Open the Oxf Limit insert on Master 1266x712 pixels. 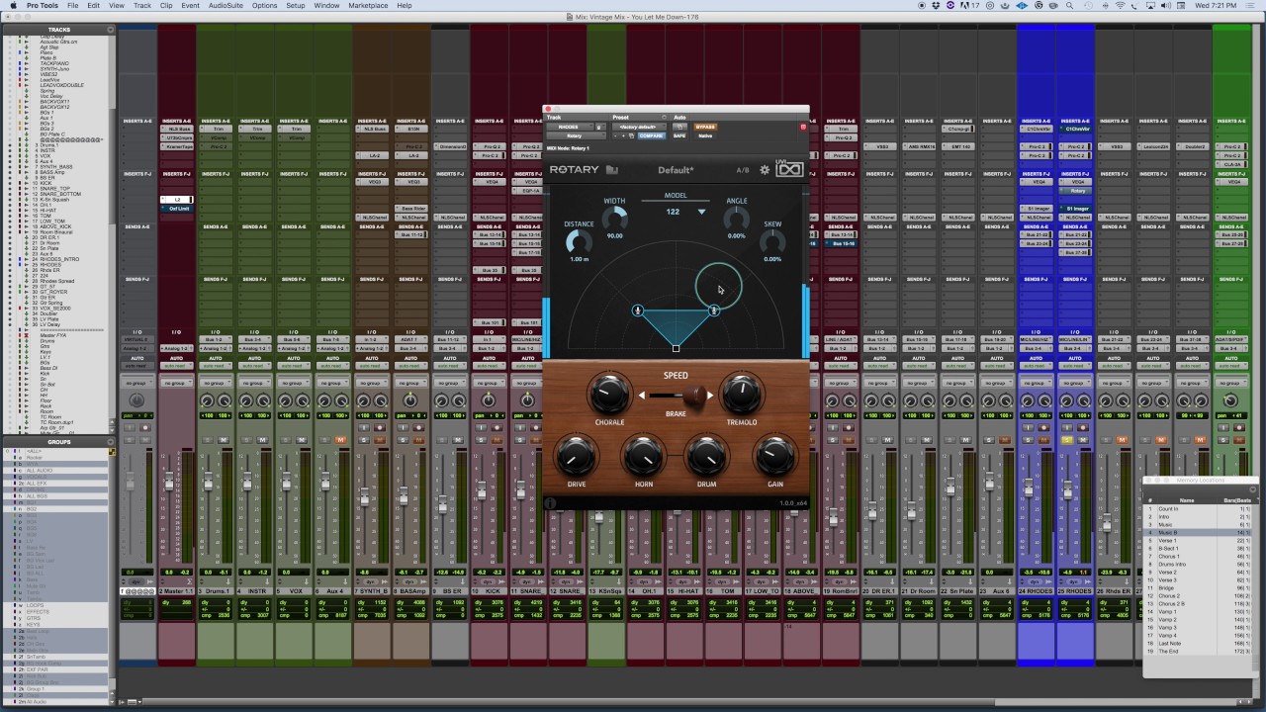176,209
